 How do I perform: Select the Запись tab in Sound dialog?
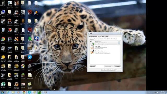point(99,36)
